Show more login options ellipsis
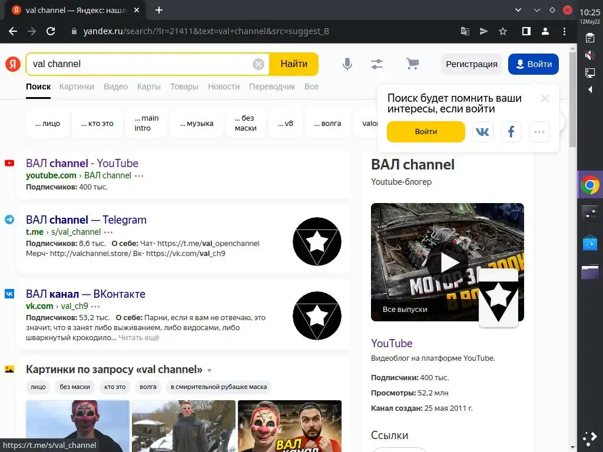The height and width of the screenshot is (452, 603). tap(539, 132)
